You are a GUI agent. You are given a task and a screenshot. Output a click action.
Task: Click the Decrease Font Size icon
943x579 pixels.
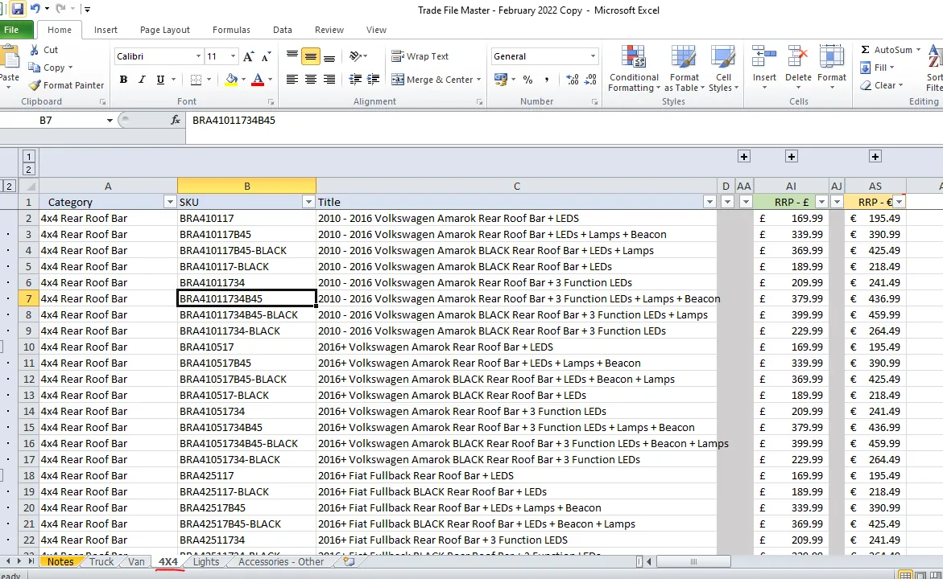pyautogui.click(x=266, y=56)
